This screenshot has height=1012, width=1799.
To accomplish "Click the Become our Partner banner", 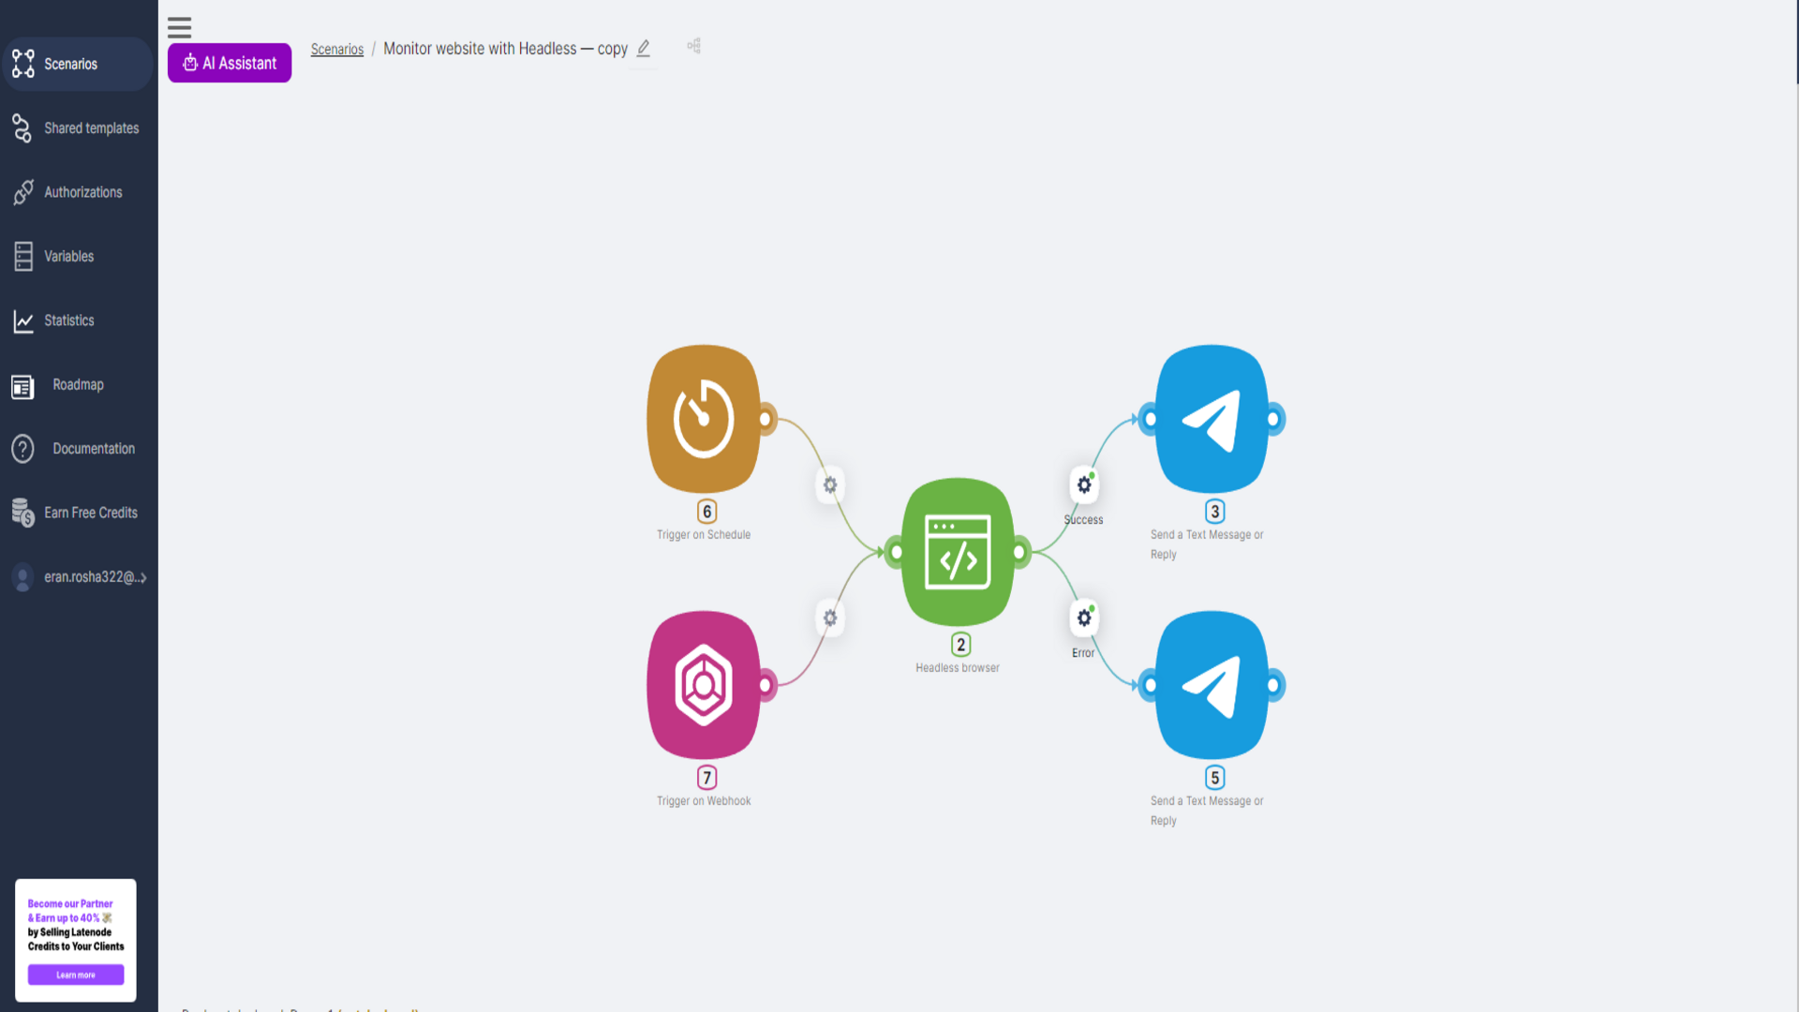I will (76, 940).
